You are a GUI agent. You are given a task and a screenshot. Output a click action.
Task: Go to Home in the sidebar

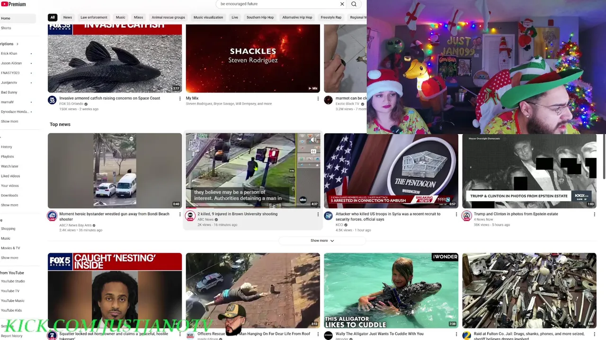18,18
